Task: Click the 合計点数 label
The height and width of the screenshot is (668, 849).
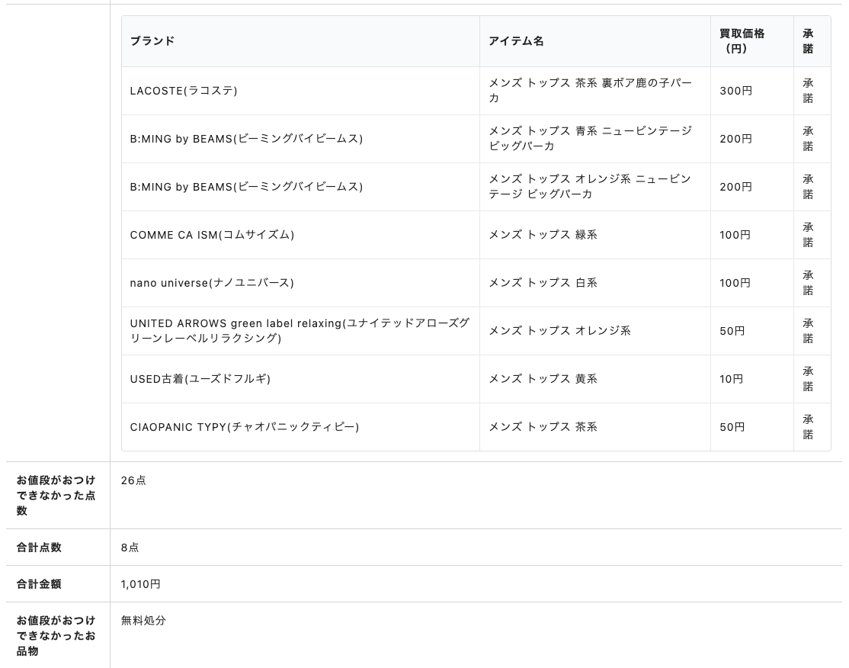Action: [x=39, y=548]
